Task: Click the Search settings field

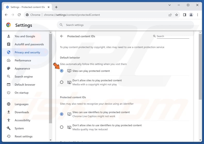Action: click(125, 25)
